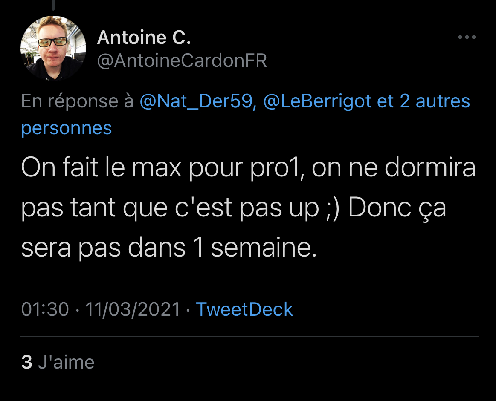Click the @AntoineCardonFR handle

coord(182,61)
